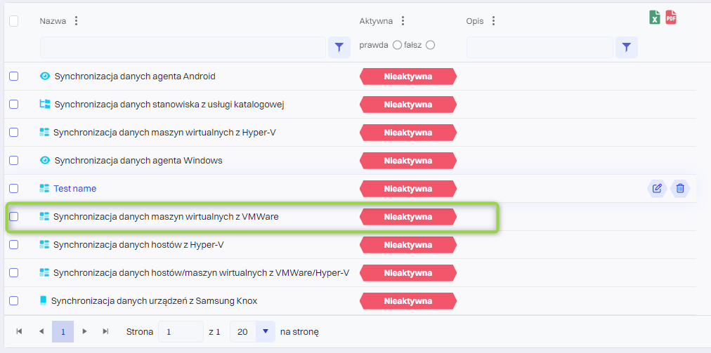Go to the last page of results
711x353 pixels.
[x=105, y=331]
